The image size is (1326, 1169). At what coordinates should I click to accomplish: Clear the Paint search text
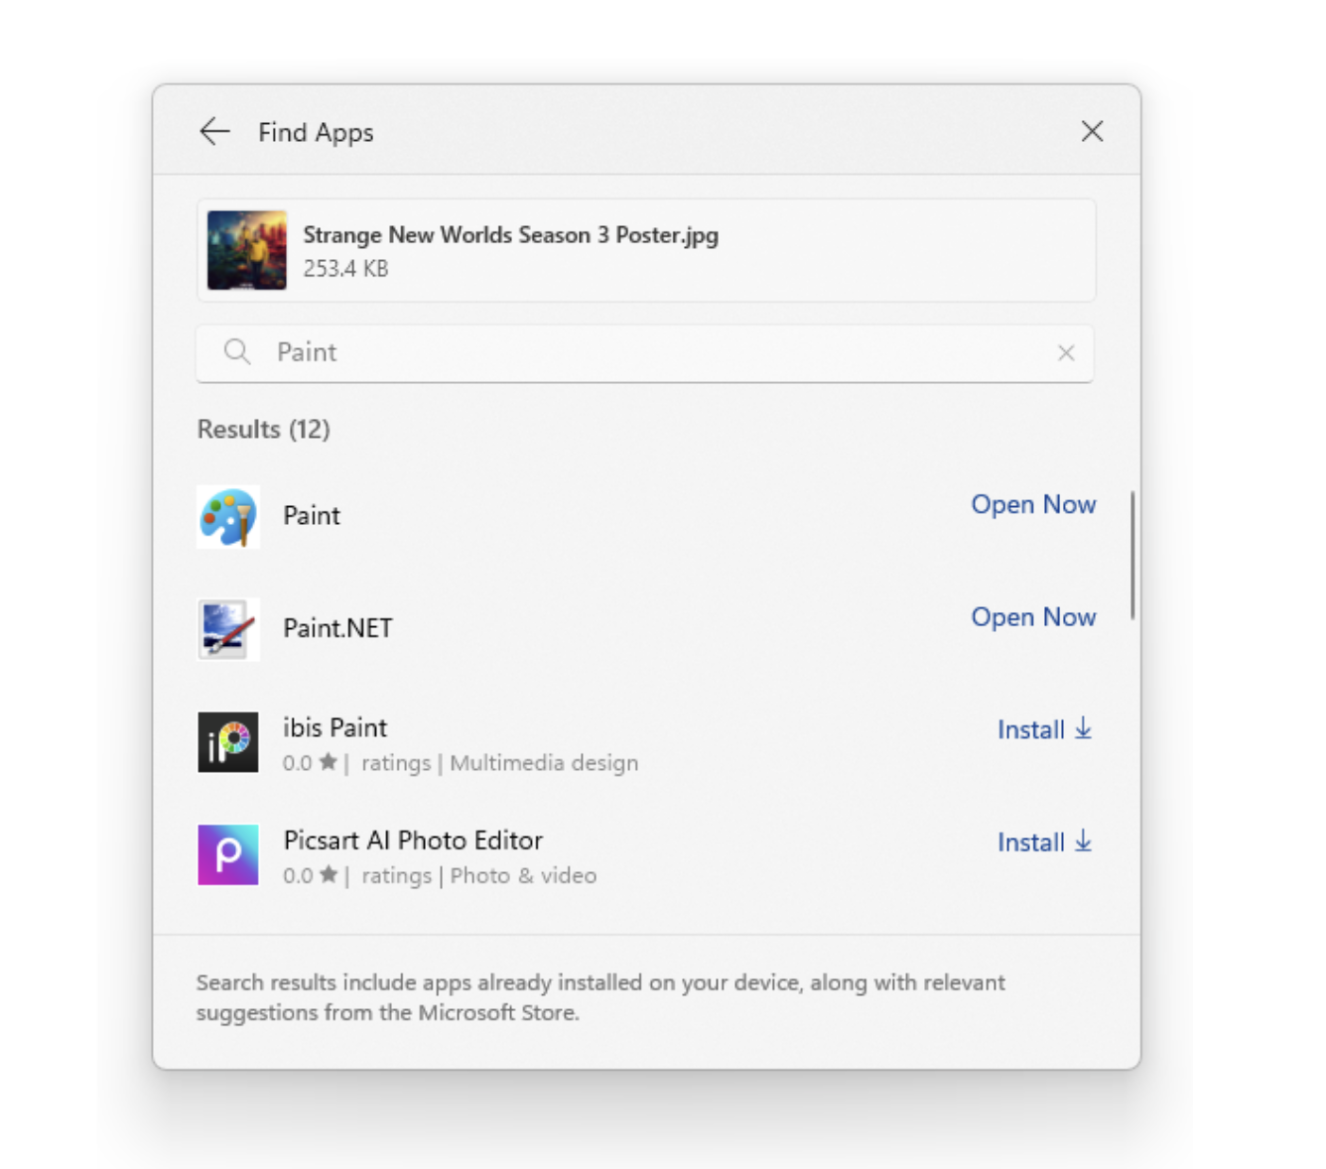pyautogui.click(x=1066, y=352)
